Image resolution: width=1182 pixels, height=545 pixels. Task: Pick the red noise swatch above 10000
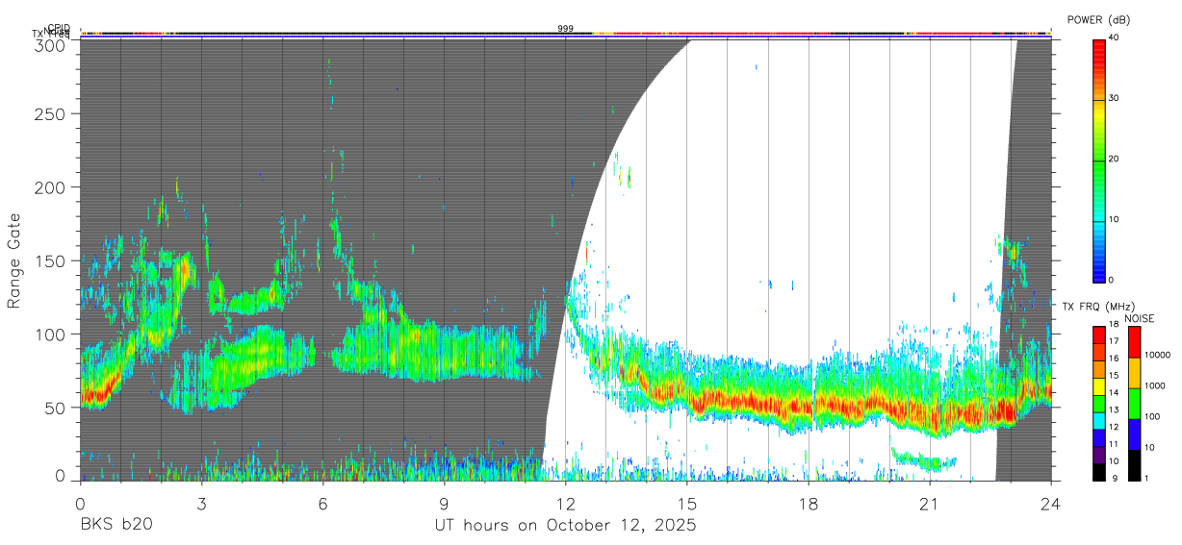click(1133, 341)
